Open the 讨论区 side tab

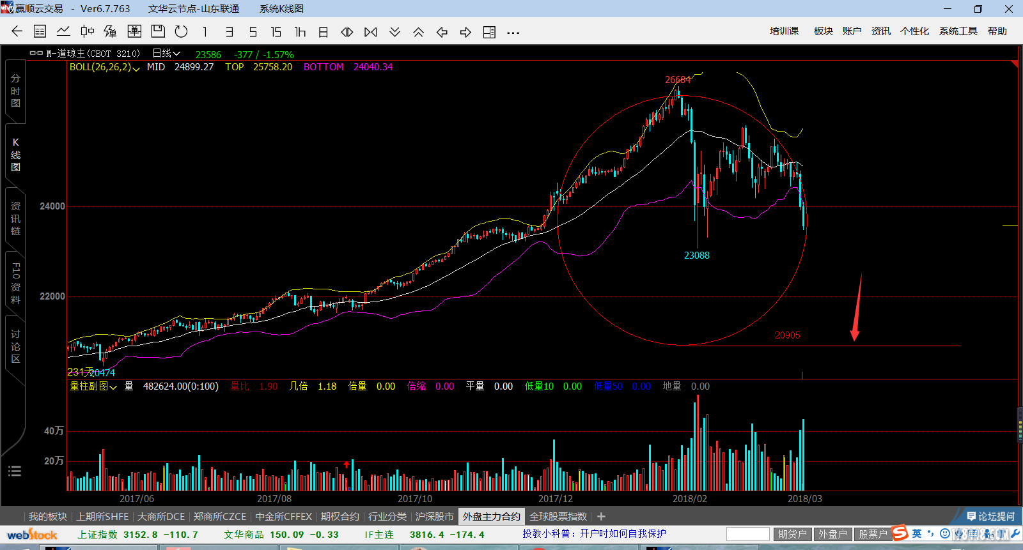(x=15, y=346)
